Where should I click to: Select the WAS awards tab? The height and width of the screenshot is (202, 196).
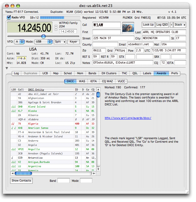click(82, 81)
